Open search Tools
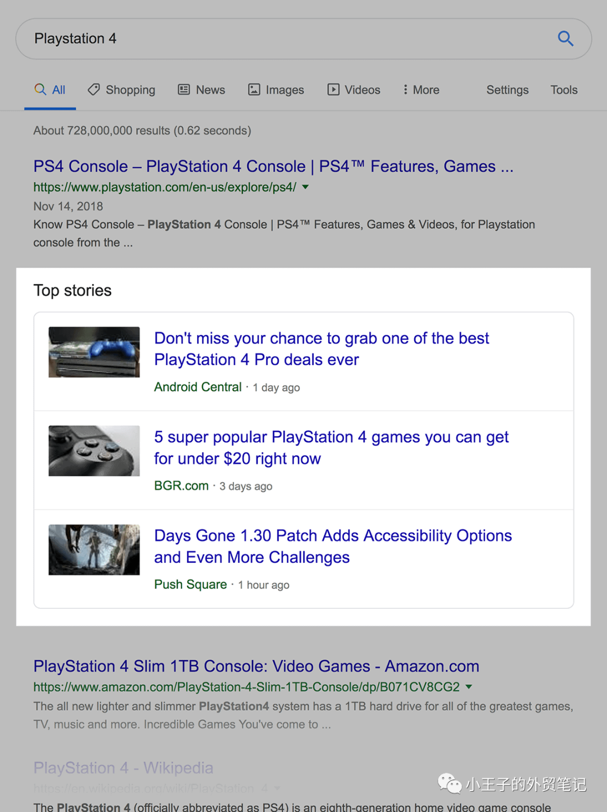The image size is (607, 812). [564, 90]
